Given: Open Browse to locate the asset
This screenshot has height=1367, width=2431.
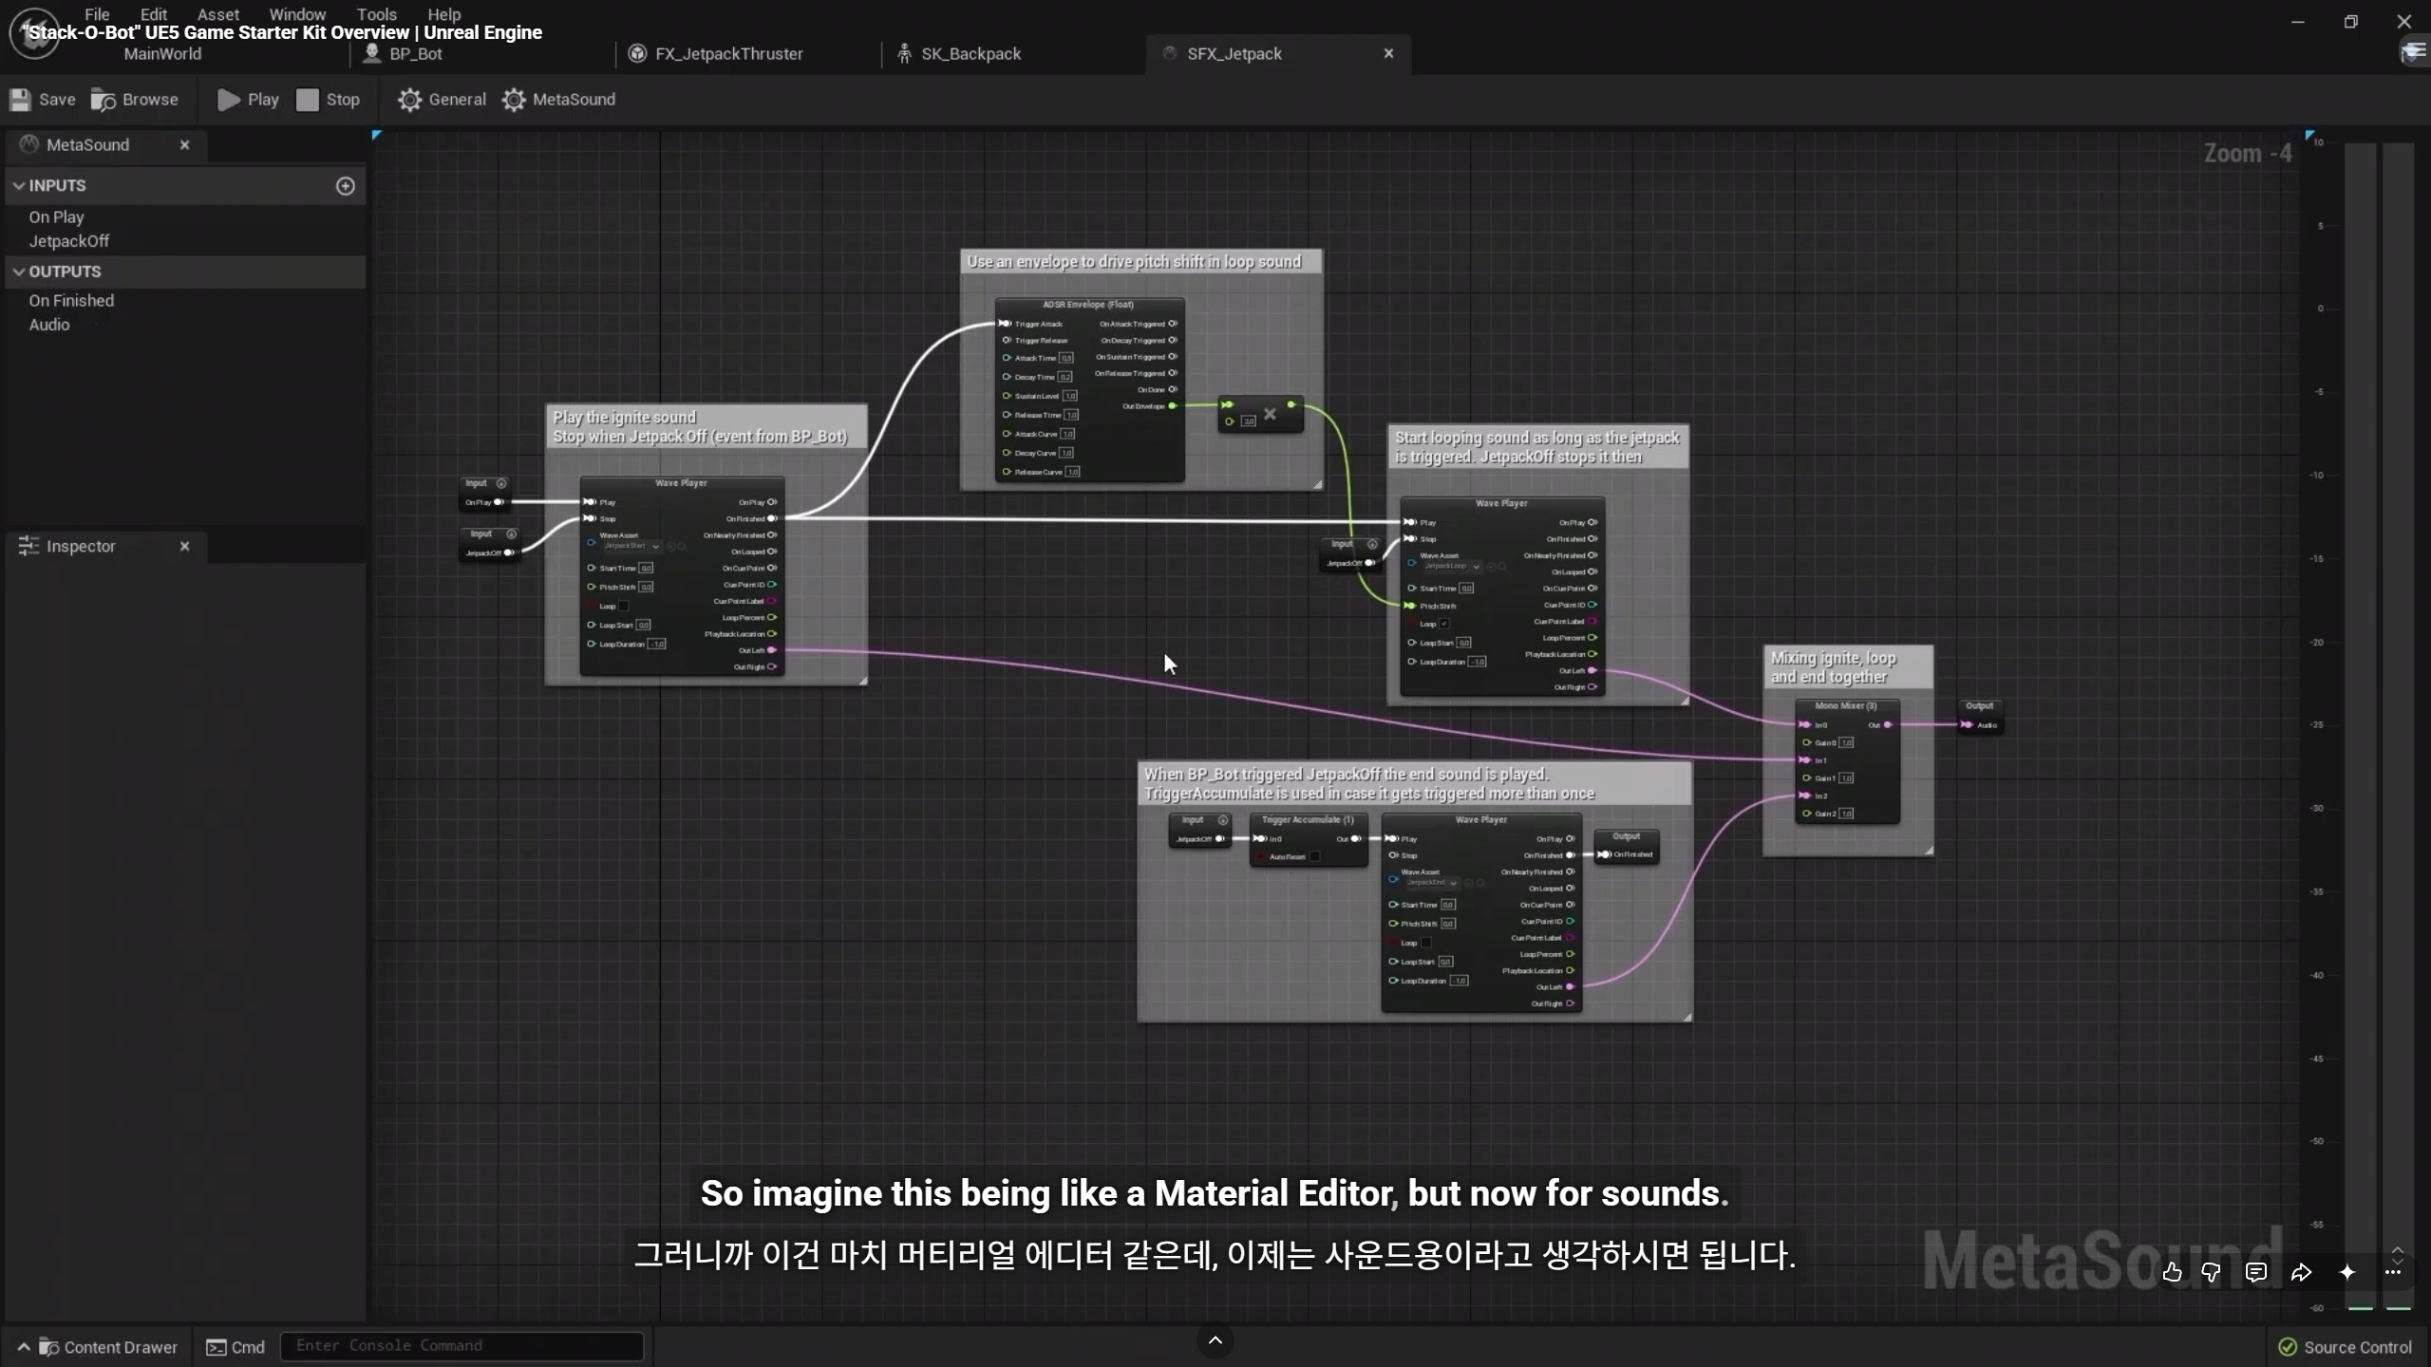Looking at the screenshot, I should [x=135, y=100].
